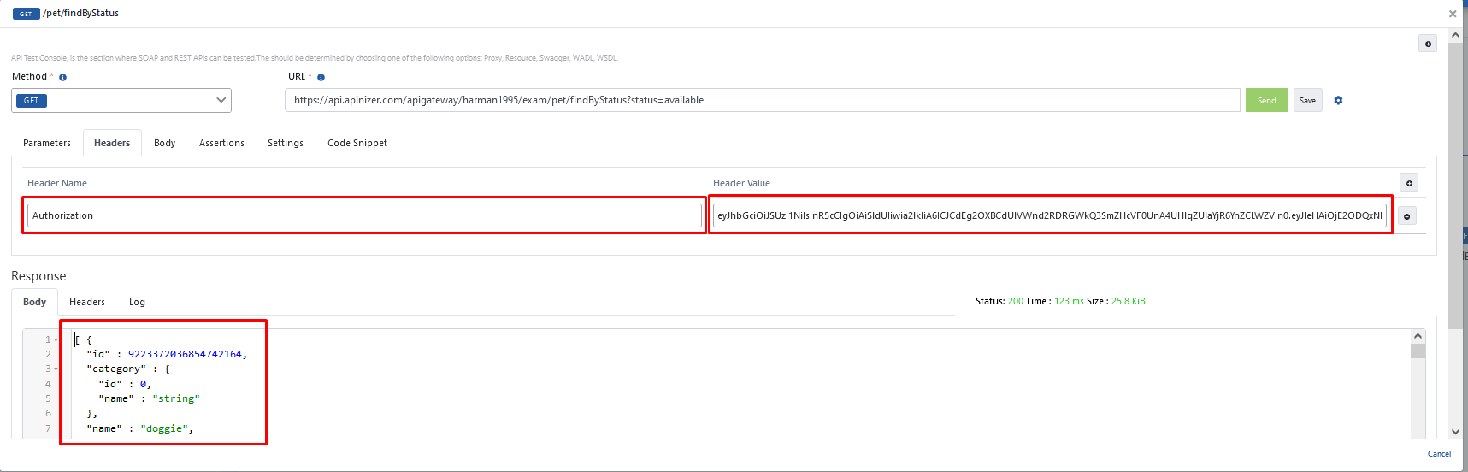Click the URL info icon

pos(321,77)
